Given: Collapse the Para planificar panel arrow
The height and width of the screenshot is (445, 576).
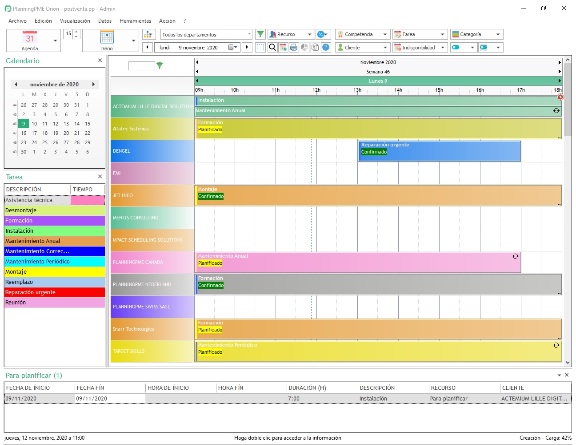Looking at the screenshot, I should [x=559, y=376].
